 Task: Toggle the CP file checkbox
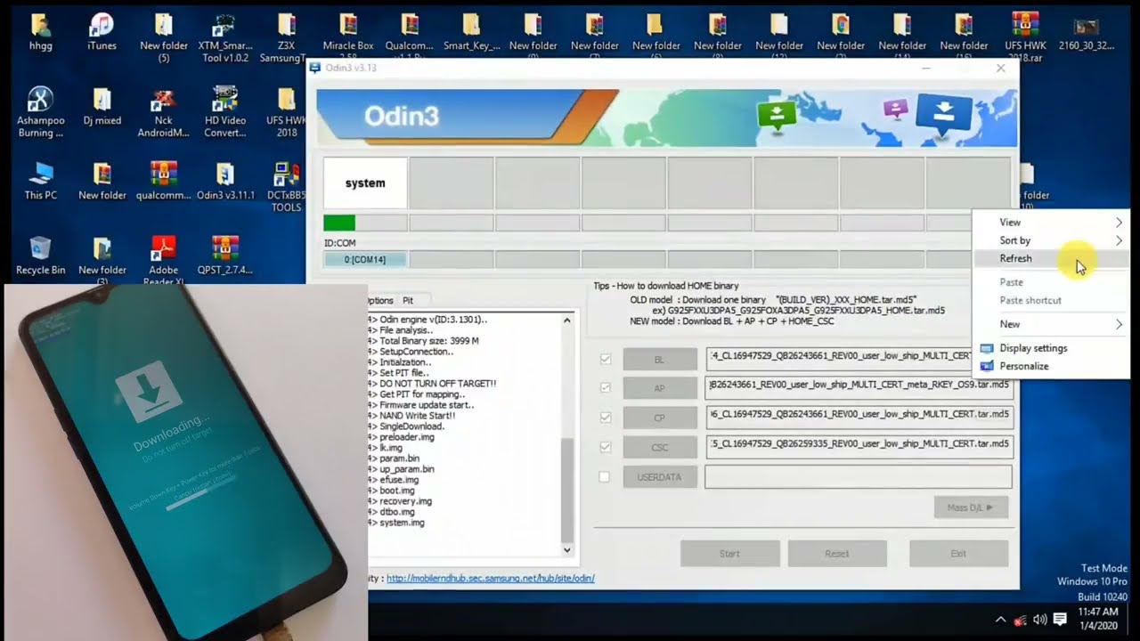(606, 418)
